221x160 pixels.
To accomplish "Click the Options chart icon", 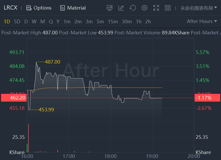I will click(x=29, y=8).
